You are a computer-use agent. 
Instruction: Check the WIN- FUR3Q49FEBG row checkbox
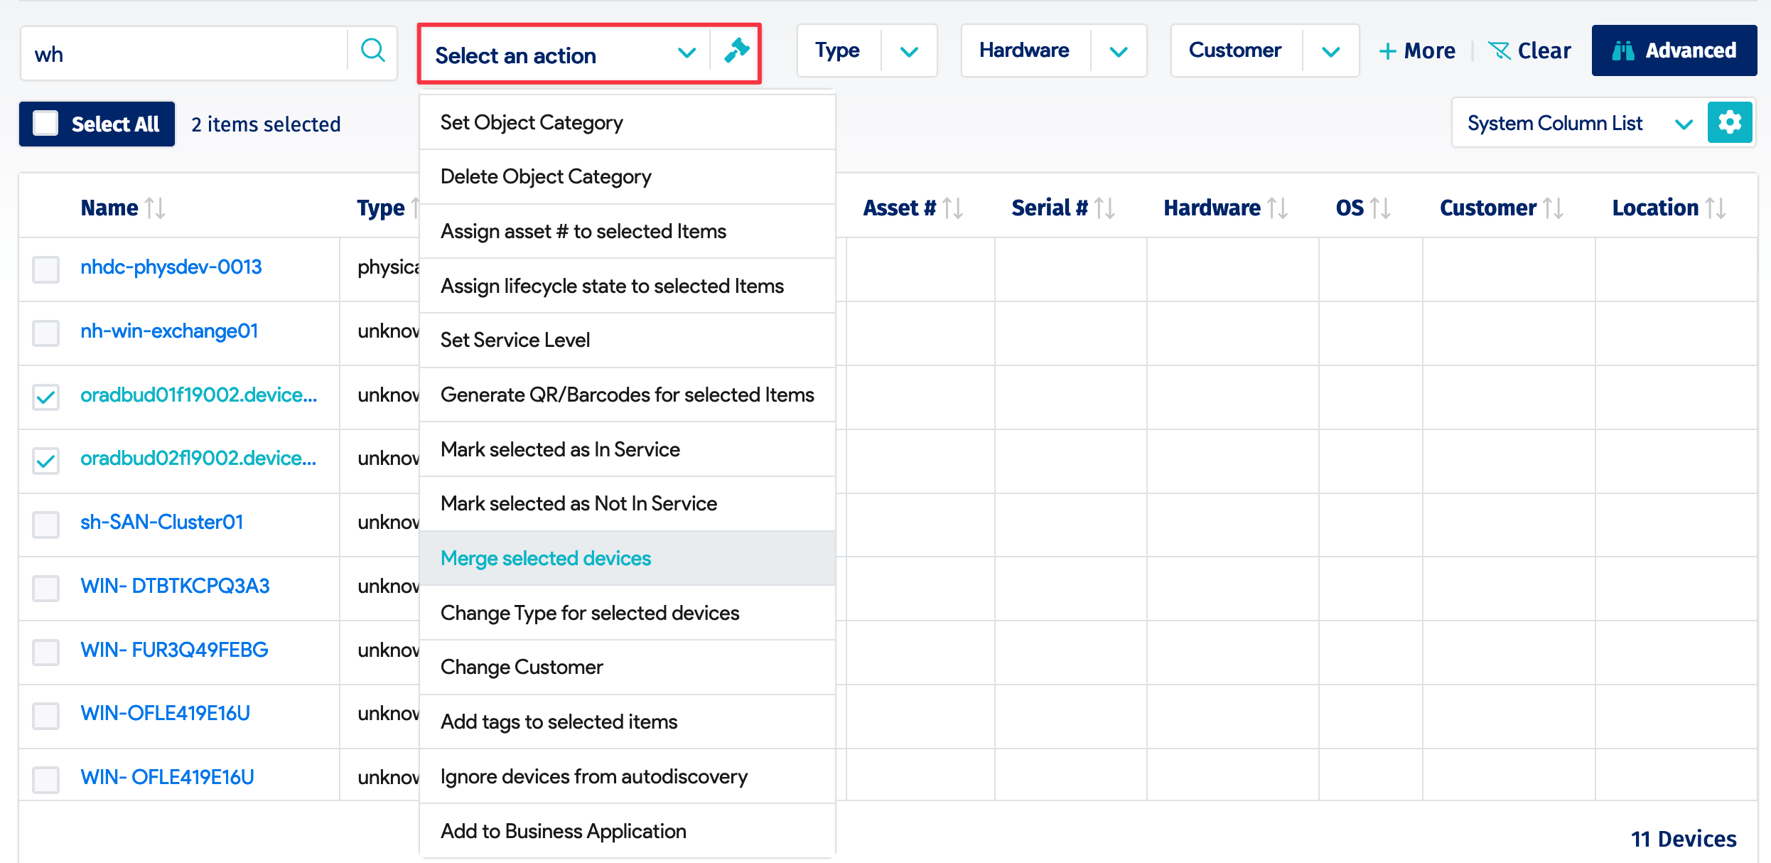pyautogui.click(x=46, y=652)
